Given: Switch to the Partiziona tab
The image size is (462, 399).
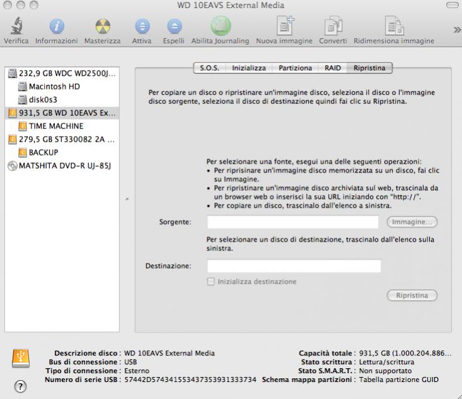Looking at the screenshot, I should tap(295, 68).
